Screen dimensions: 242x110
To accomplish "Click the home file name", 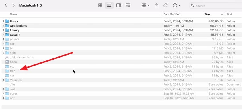I will 14,62.
